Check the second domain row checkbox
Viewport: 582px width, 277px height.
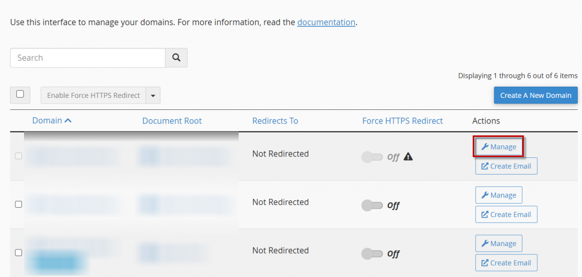[18, 204]
